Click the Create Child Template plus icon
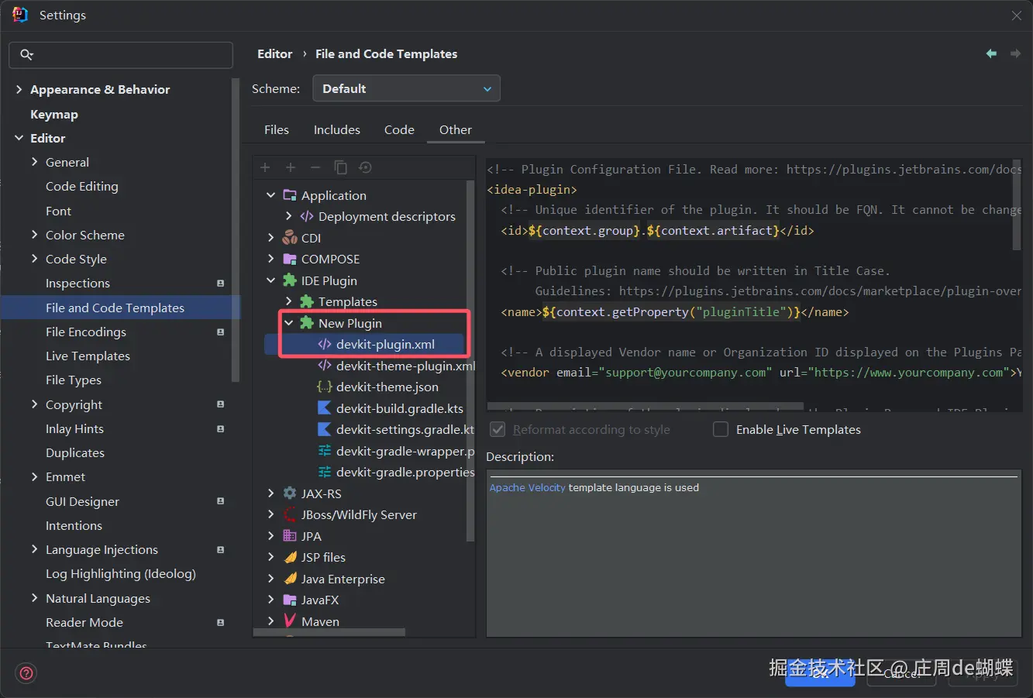This screenshot has width=1033, height=698. click(x=291, y=167)
